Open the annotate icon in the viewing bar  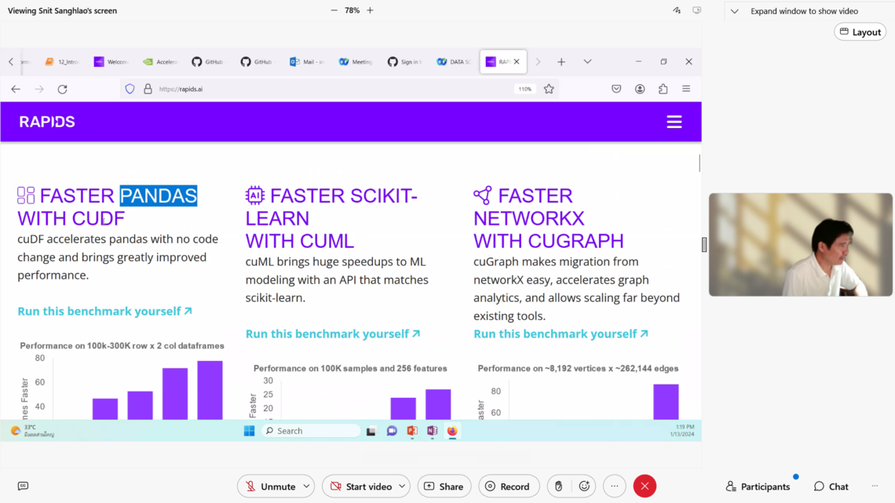click(676, 11)
